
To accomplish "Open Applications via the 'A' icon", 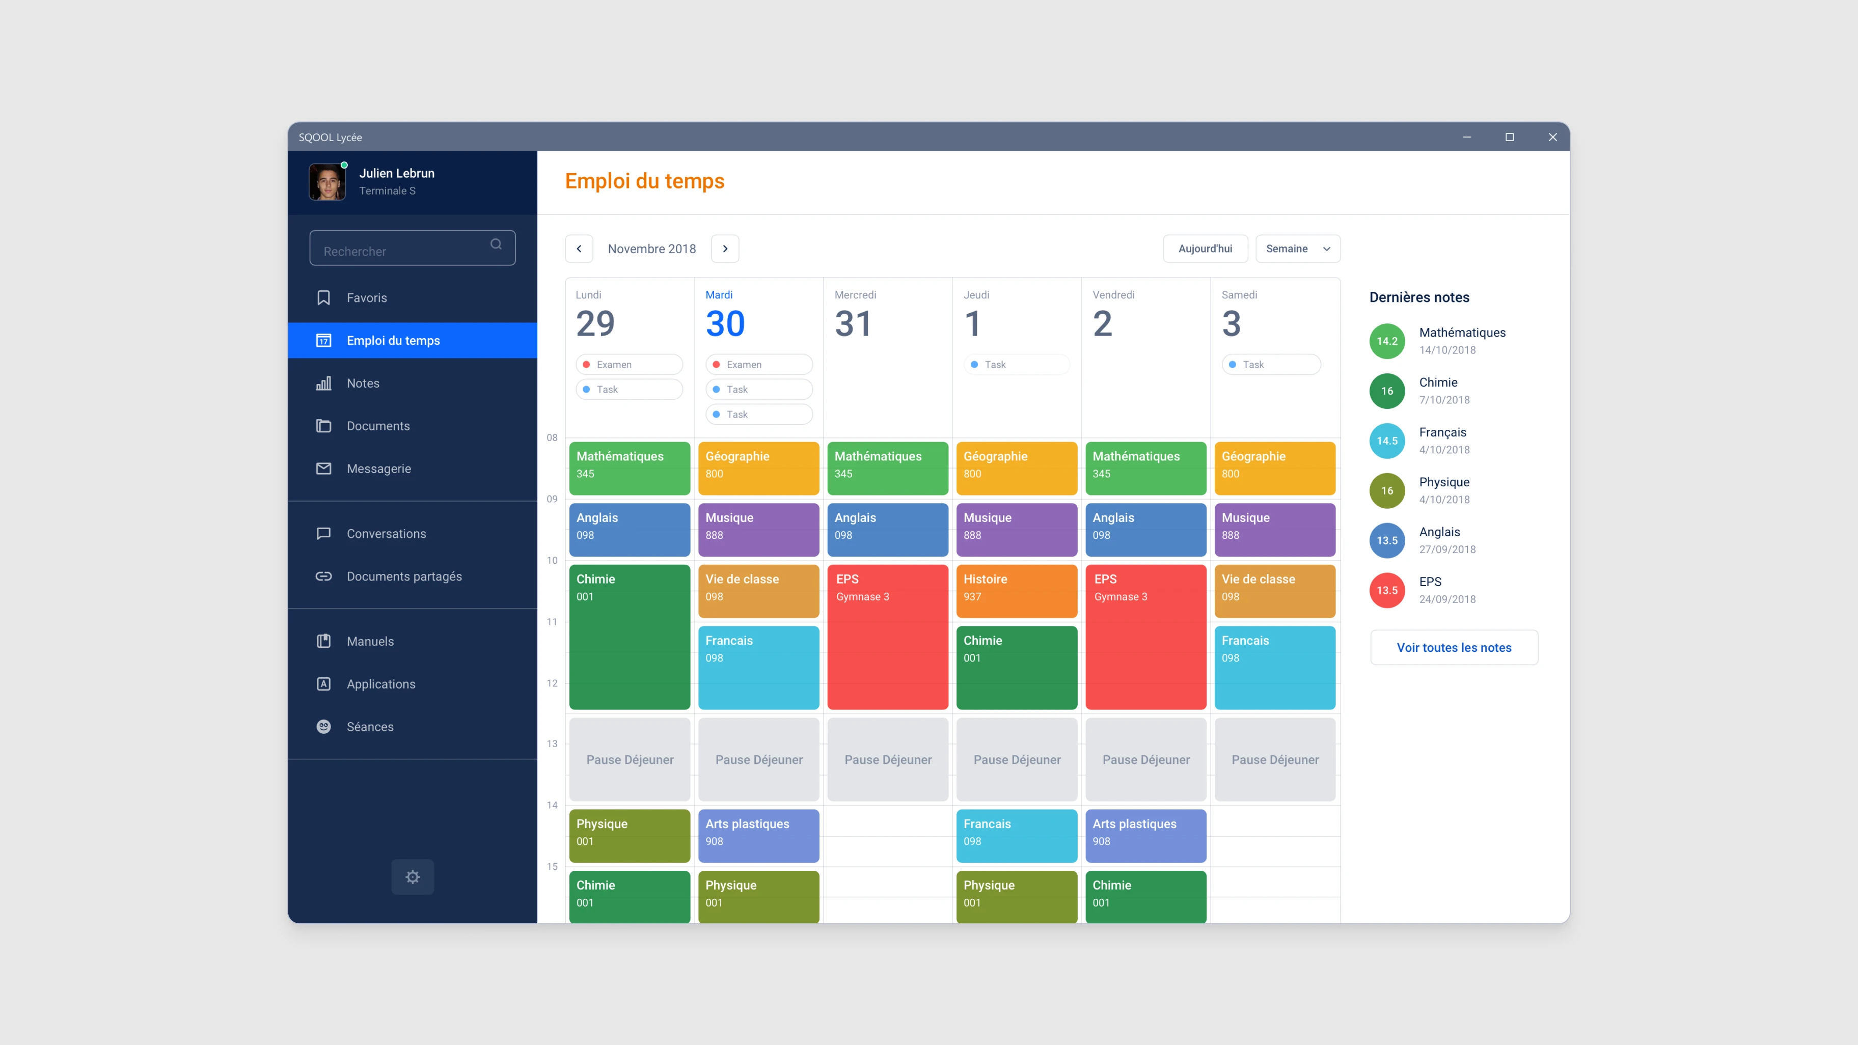I will 324,684.
